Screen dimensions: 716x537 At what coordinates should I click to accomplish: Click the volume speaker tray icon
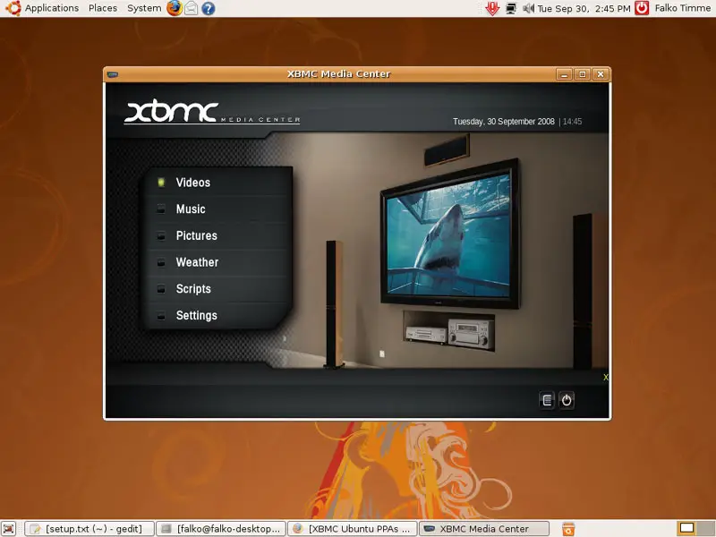point(528,8)
